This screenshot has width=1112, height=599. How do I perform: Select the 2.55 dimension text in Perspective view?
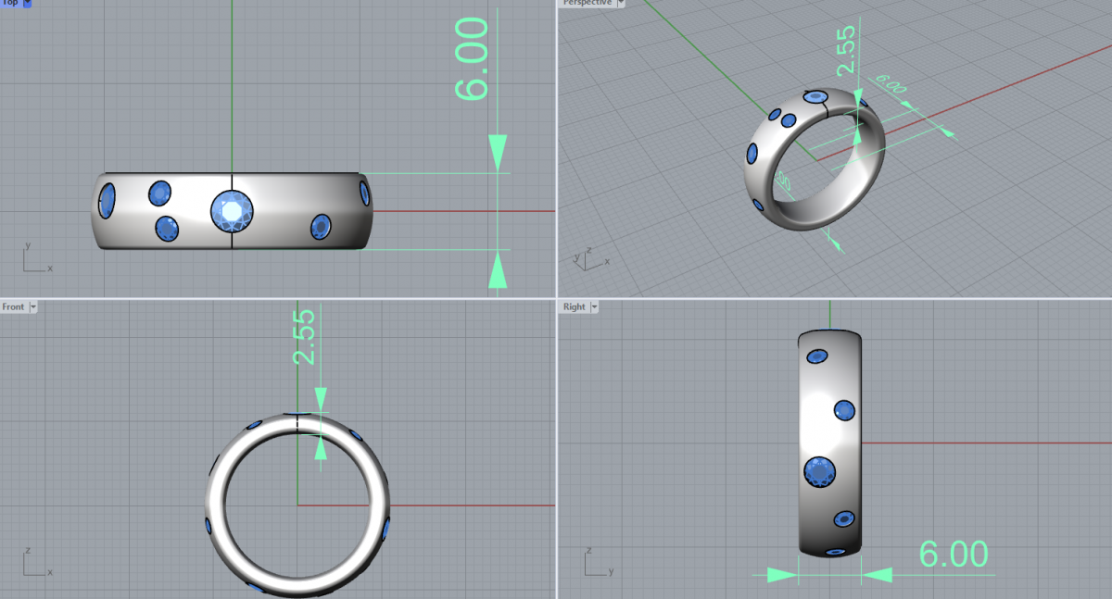pos(846,51)
